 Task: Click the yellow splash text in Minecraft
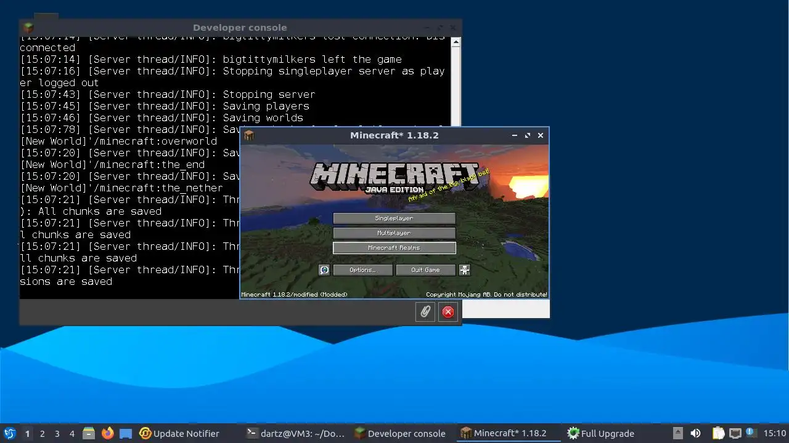point(449,186)
